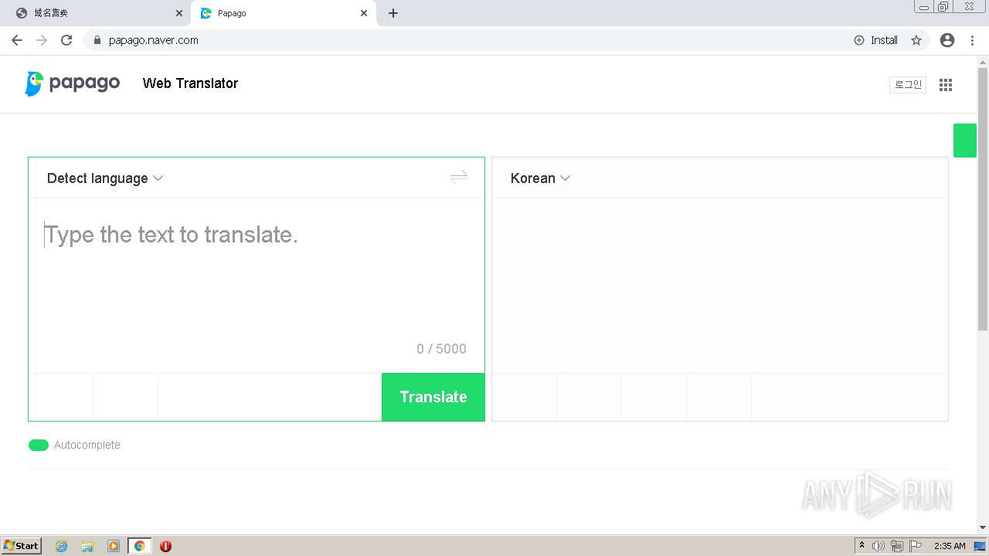This screenshot has width=989, height=556.
Task: Click the Show desktop monitor tray icon
Action: coord(980,546)
